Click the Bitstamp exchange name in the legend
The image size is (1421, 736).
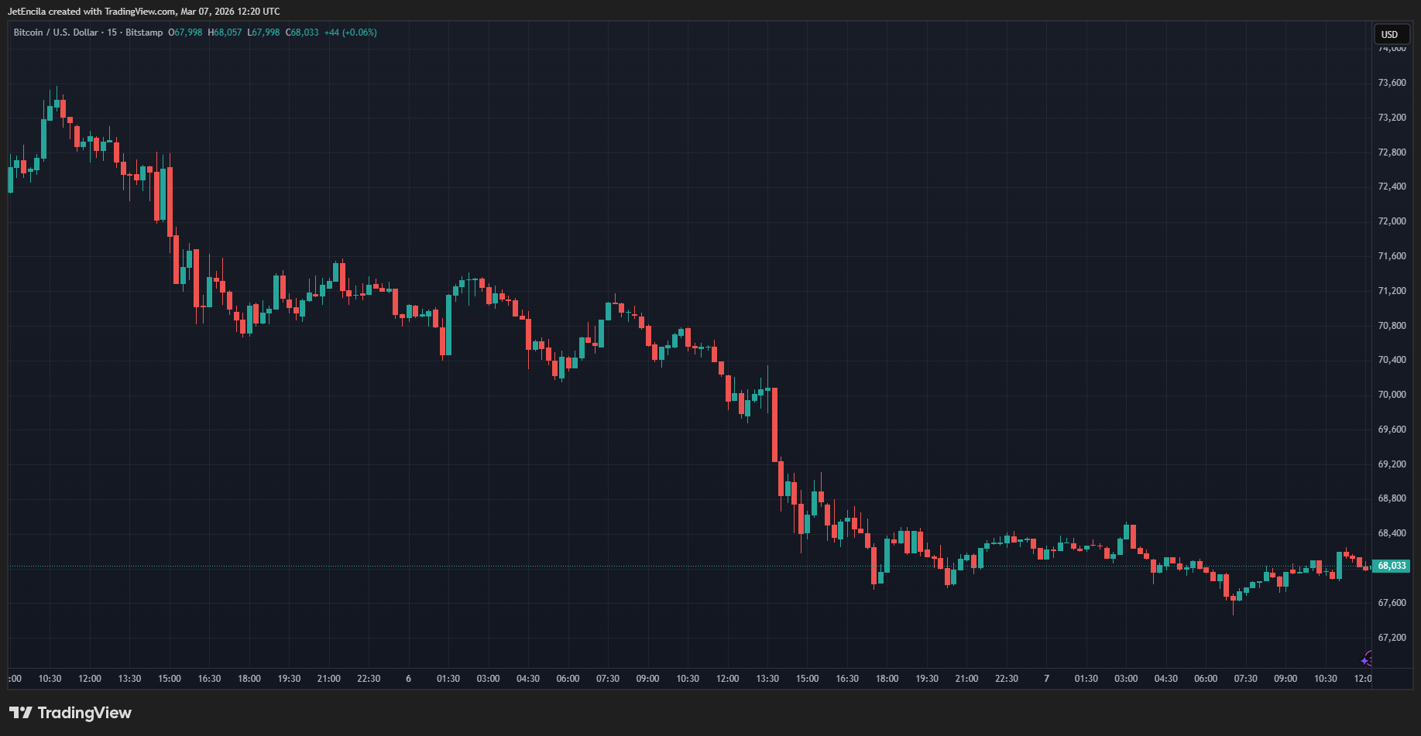[144, 33]
